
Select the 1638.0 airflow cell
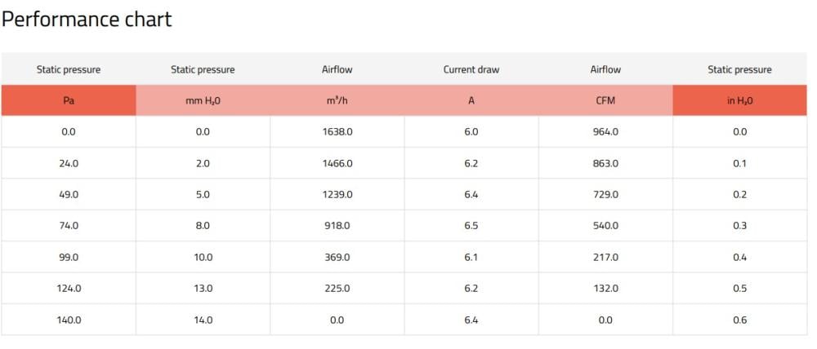(x=337, y=132)
